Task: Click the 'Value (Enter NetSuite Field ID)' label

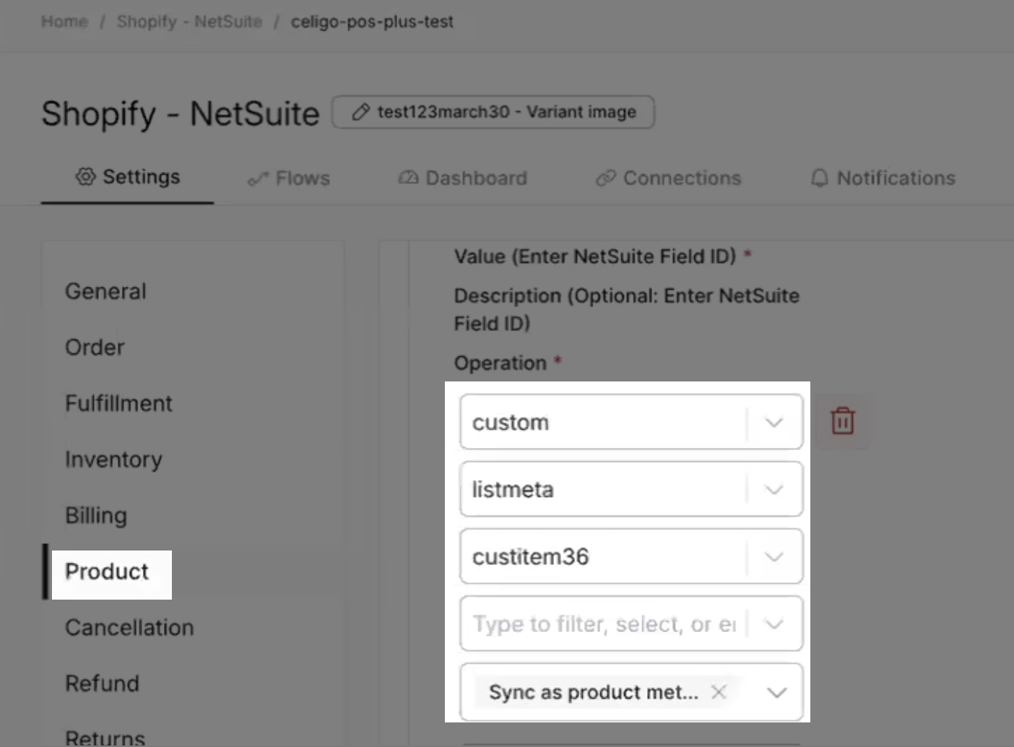Action: 595,256
